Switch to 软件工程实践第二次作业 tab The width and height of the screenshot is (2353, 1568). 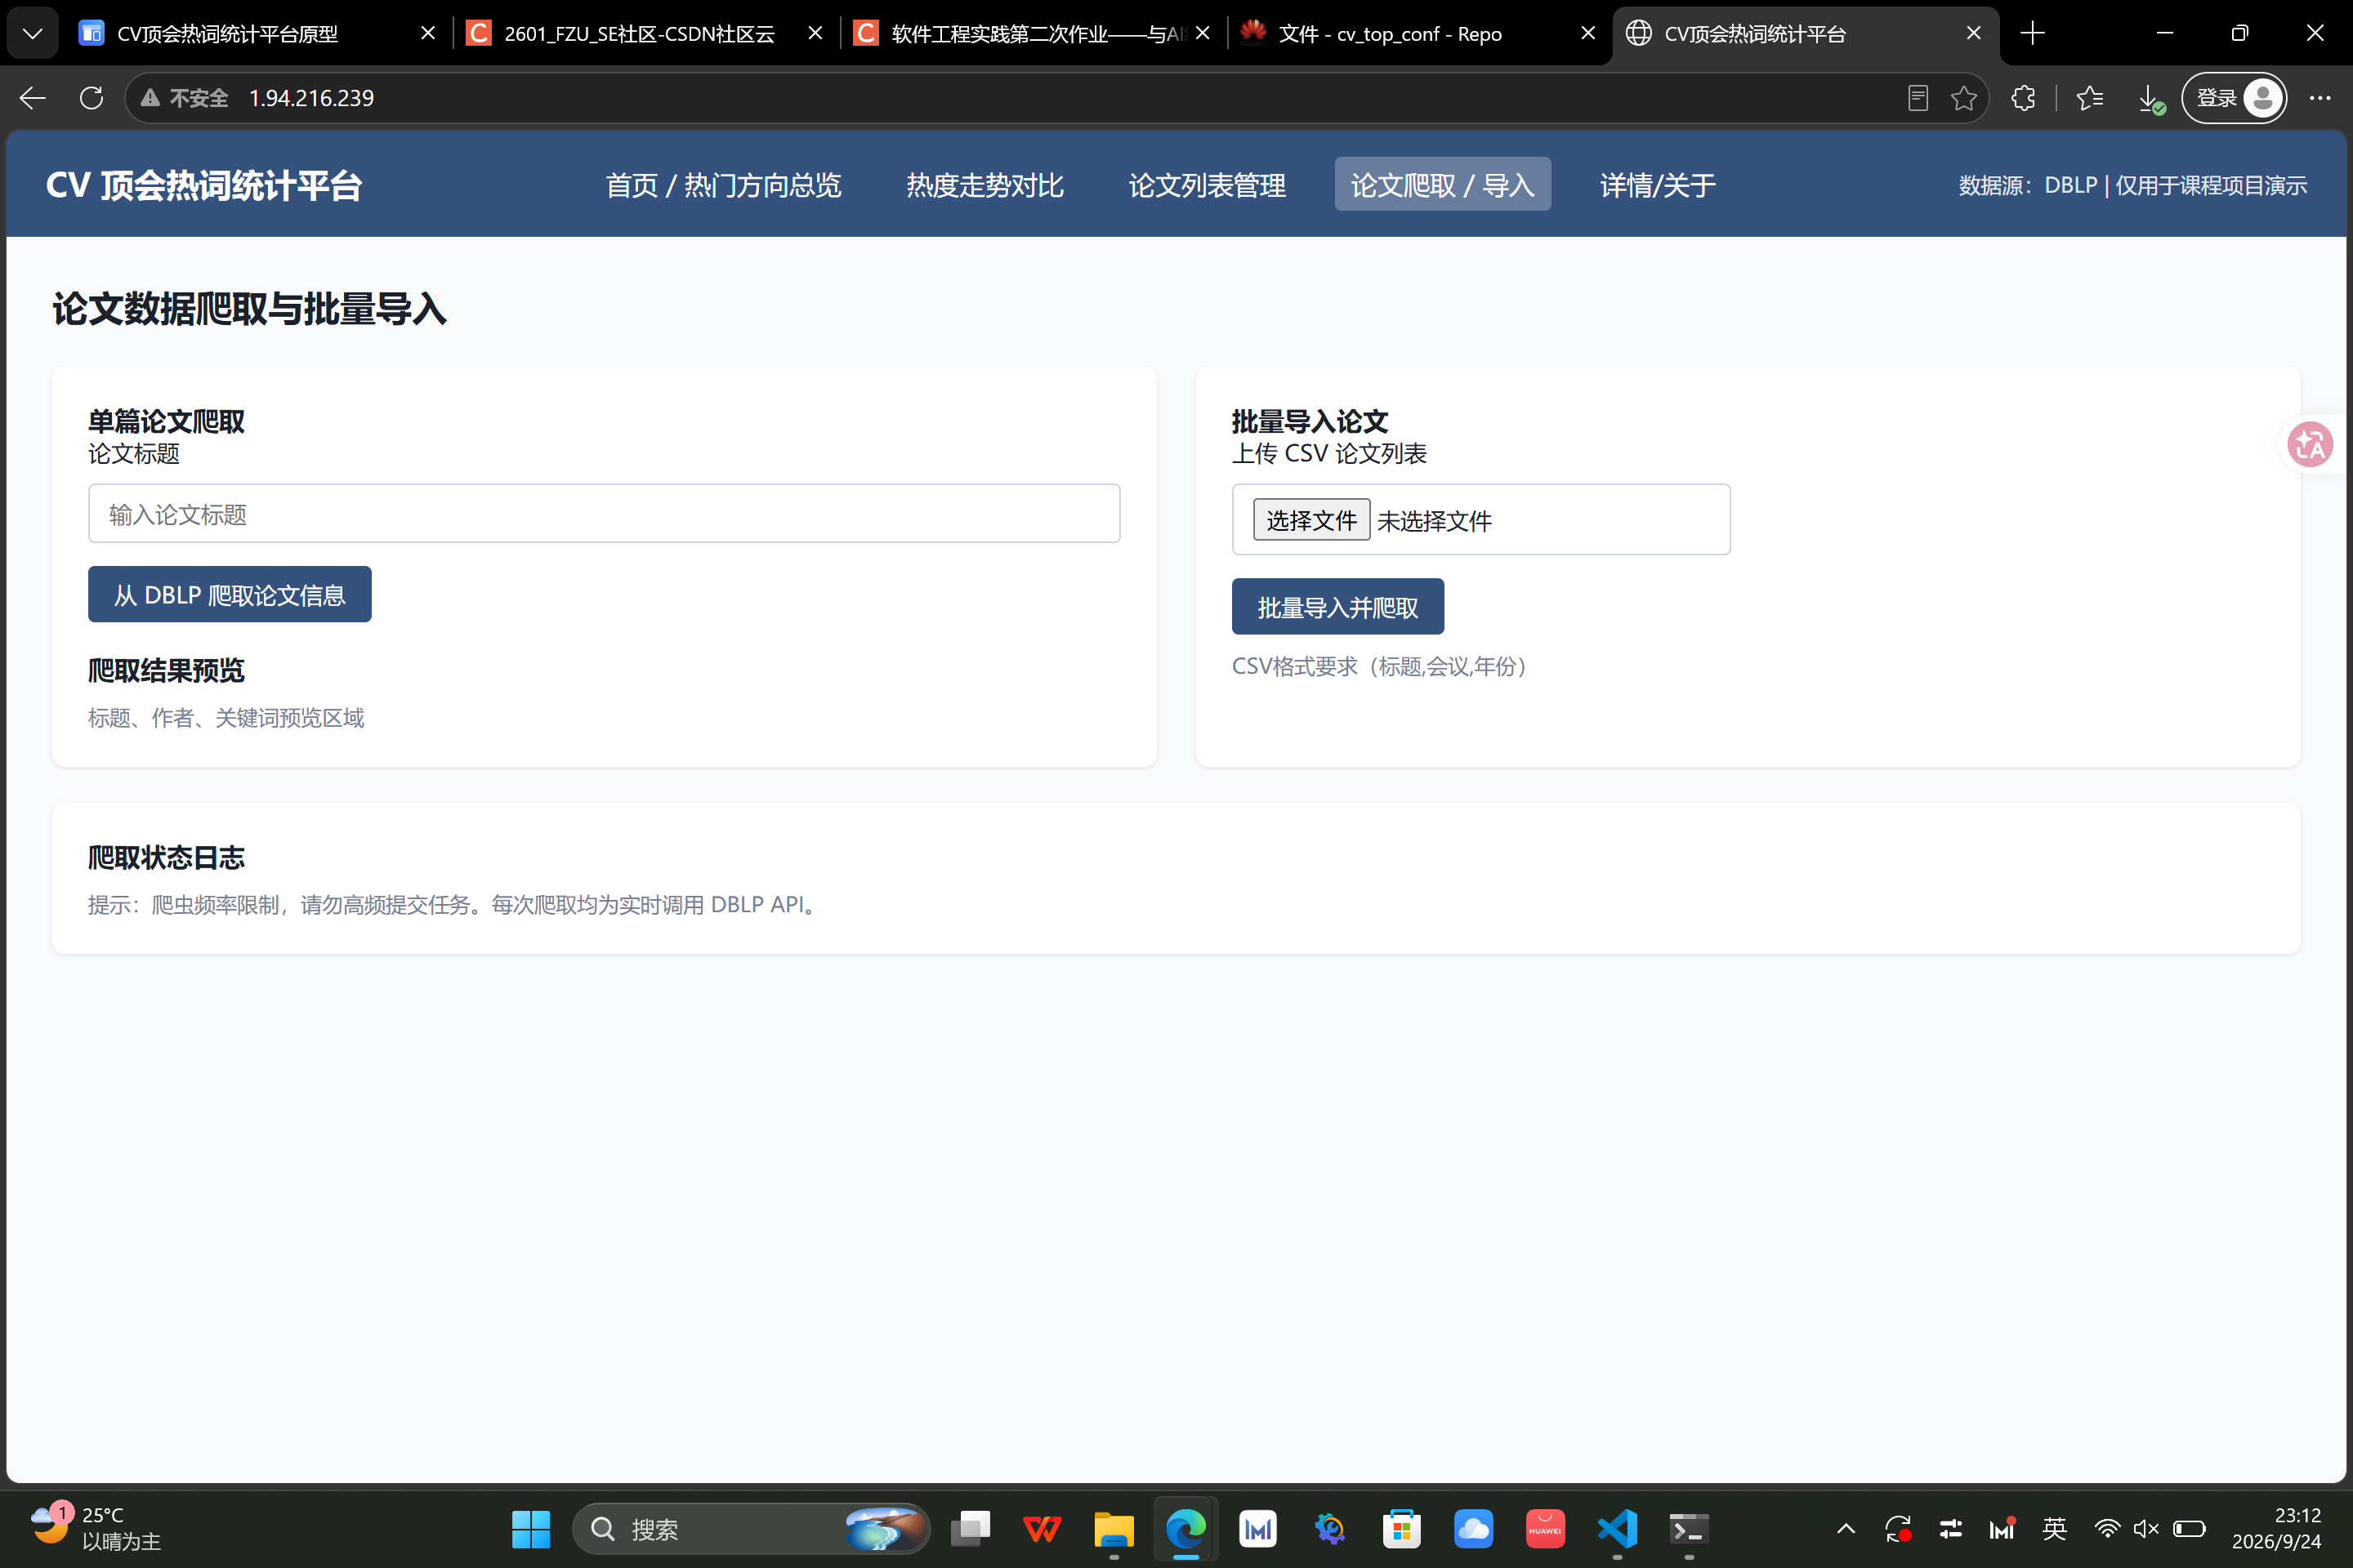1033,33
